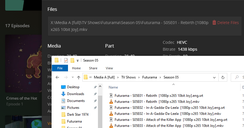Screen dimensions: 244x128
Task: Open the recent locations dropdown arrow
Action: pyautogui.click(x=73, y=77)
